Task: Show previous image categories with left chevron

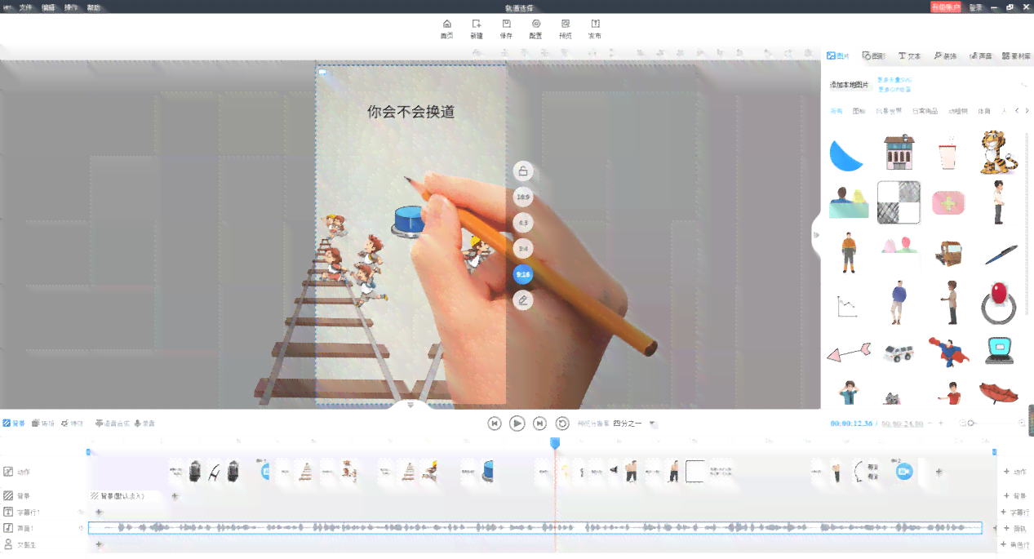Action: tap(1016, 111)
